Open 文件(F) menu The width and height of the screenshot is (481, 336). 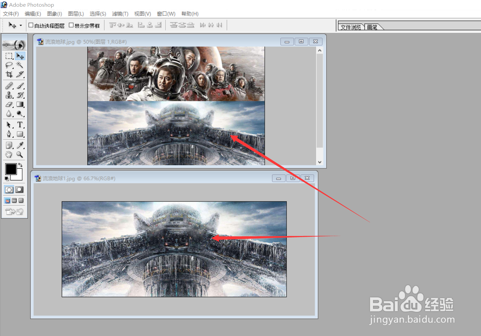pos(11,14)
